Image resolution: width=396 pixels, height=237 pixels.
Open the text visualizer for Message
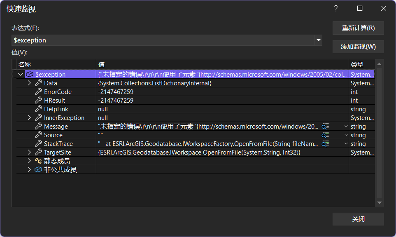[x=325, y=126]
